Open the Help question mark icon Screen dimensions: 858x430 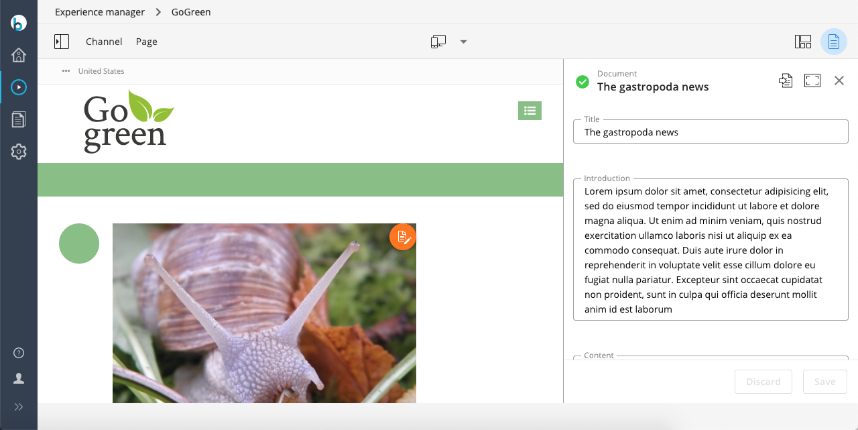tap(19, 353)
